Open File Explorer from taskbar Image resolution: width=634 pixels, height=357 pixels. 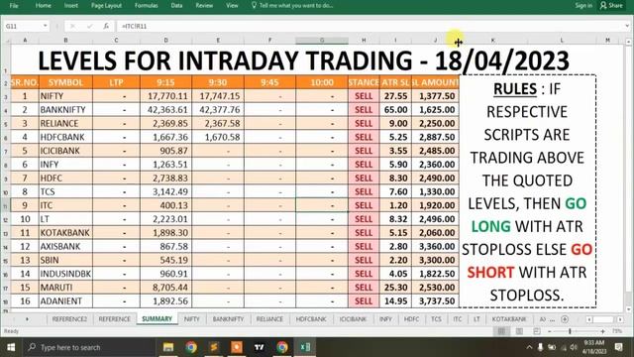[168, 347]
